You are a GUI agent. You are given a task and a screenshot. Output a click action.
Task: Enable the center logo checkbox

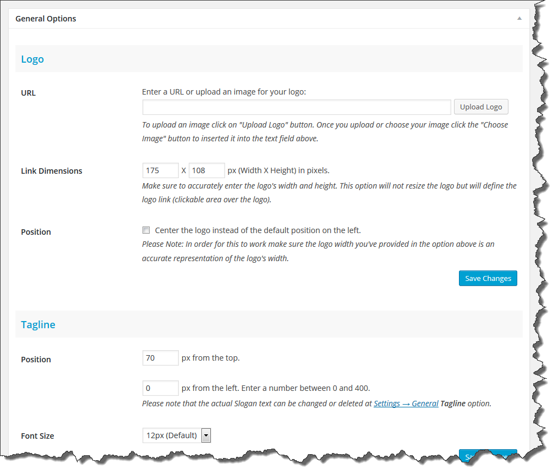pyautogui.click(x=146, y=230)
